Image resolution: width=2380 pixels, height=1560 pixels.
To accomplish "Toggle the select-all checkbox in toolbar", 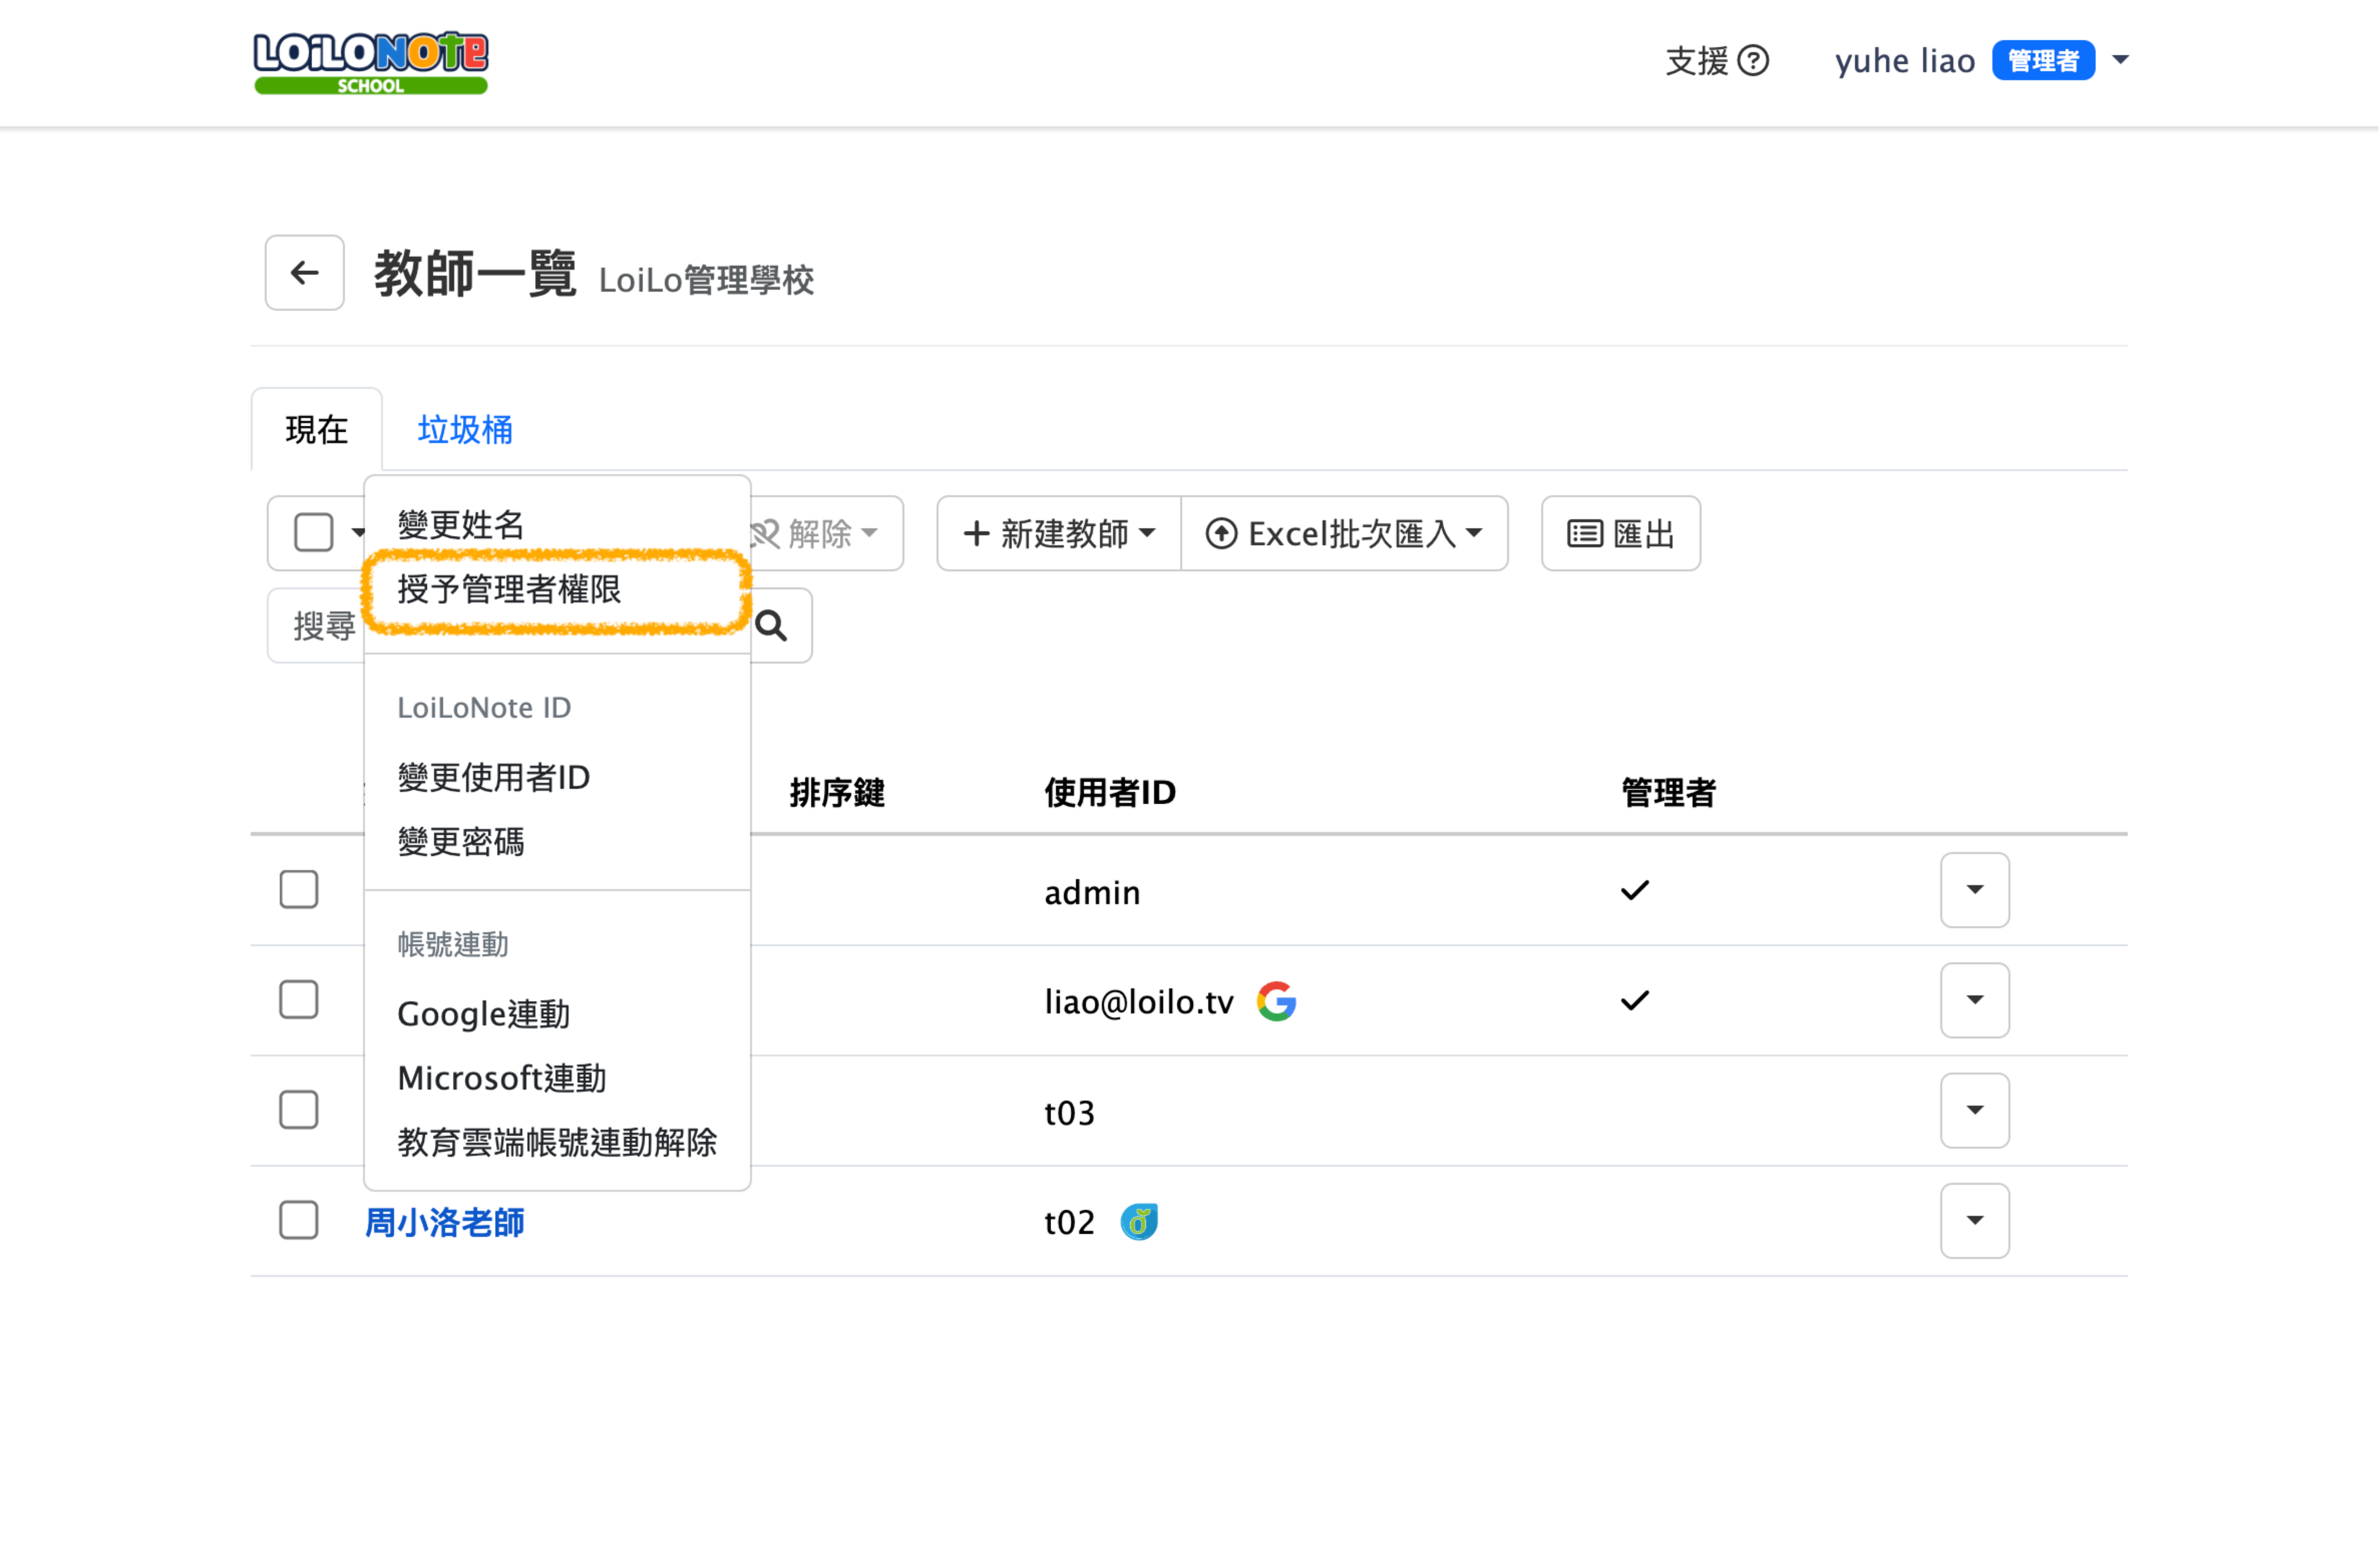I will point(313,533).
